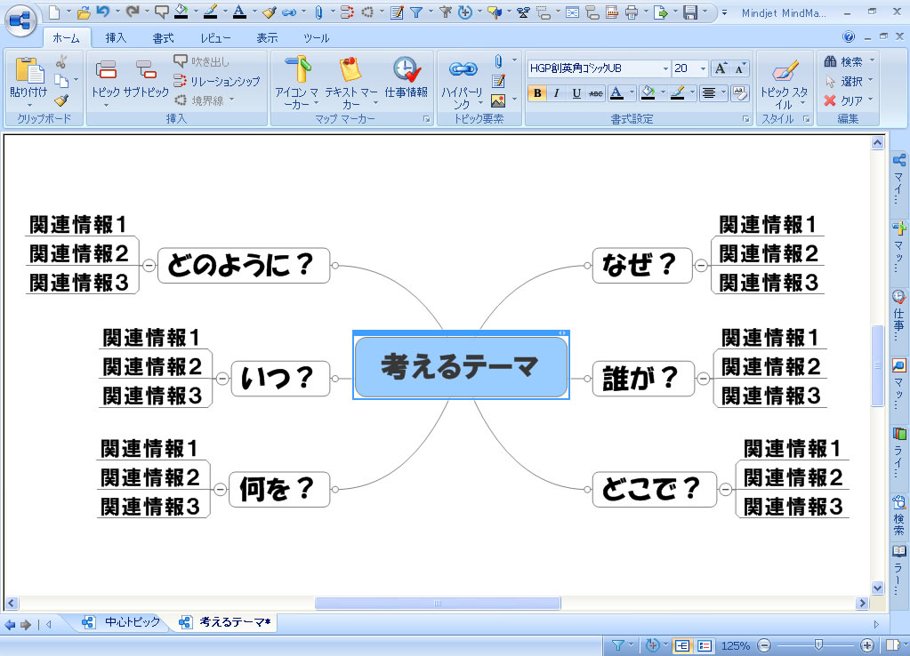Click the shrink font button

click(739, 68)
